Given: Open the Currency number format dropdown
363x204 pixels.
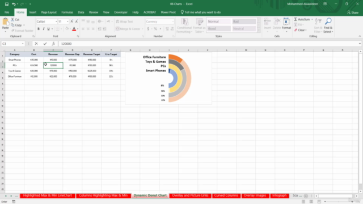Looking at the screenshot, I should click(172, 22).
